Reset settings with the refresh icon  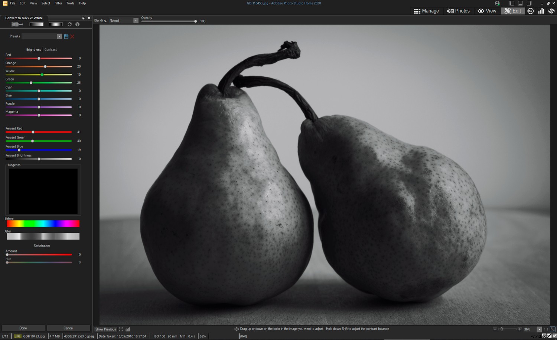[69, 24]
